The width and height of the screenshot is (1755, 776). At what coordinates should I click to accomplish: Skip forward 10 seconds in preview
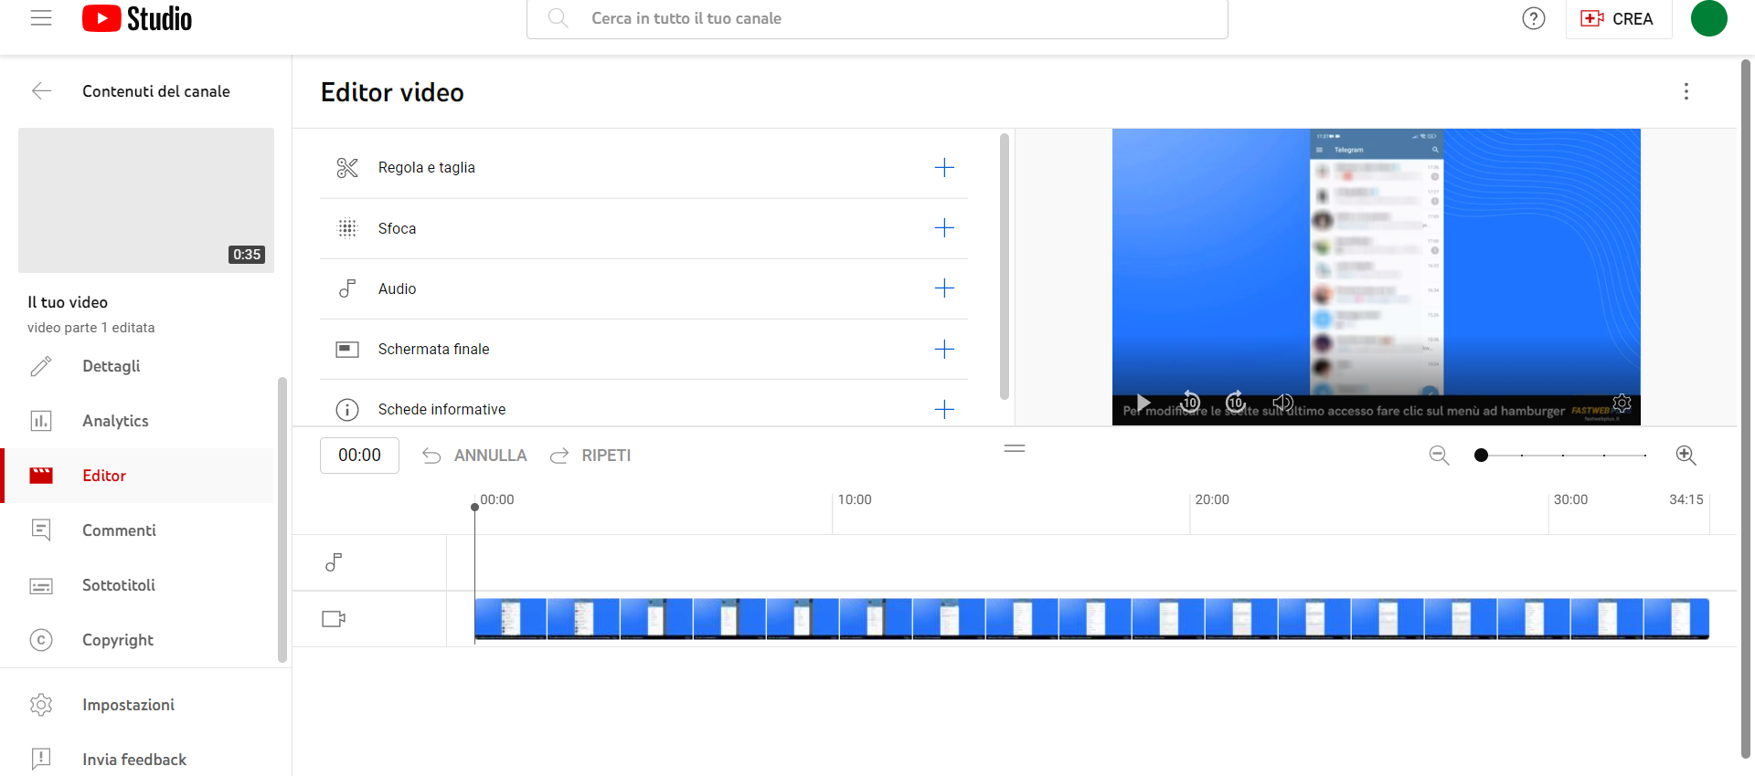pos(1235,402)
